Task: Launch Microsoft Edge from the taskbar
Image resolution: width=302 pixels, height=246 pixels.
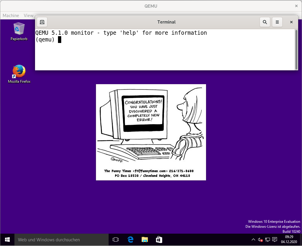Action: (x=130, y=240)
